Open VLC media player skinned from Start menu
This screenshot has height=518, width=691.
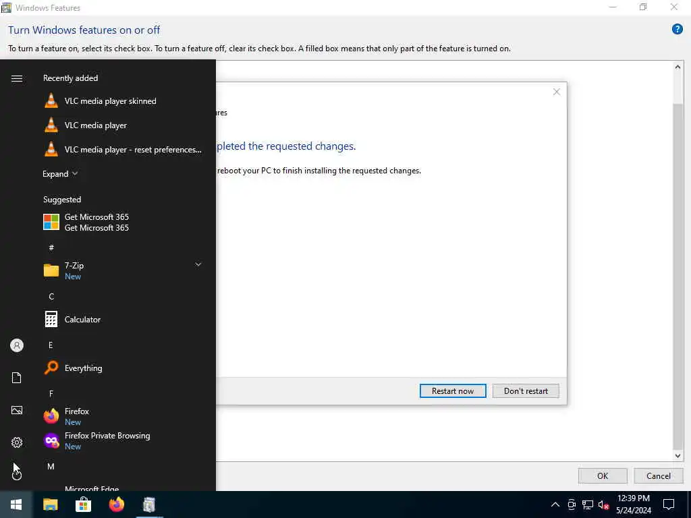click(x=123, y=101)
